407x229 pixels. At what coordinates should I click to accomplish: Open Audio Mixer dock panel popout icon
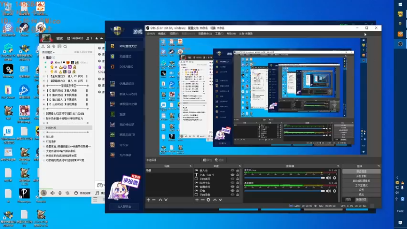click(x=338, y=166)
